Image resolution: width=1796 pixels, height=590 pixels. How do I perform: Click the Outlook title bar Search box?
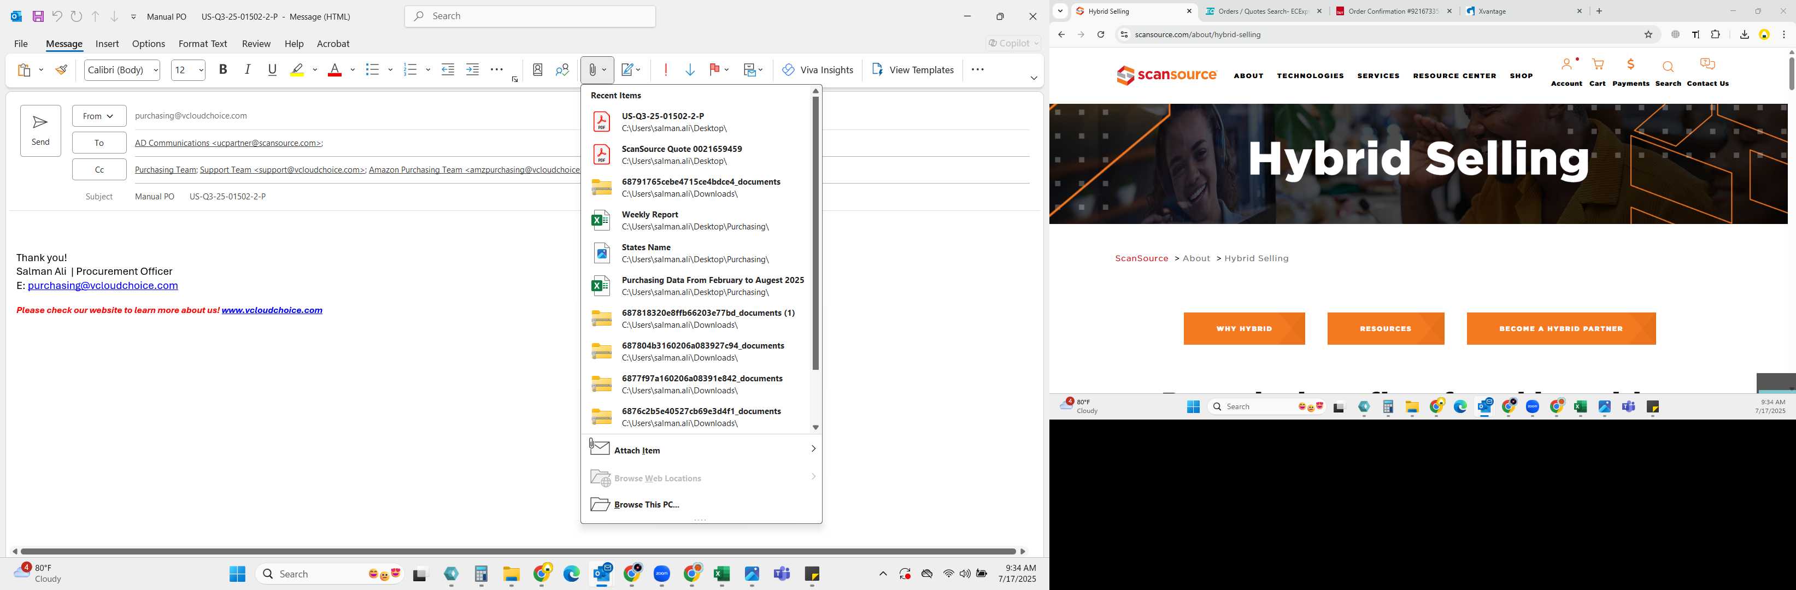coord(530,16)
